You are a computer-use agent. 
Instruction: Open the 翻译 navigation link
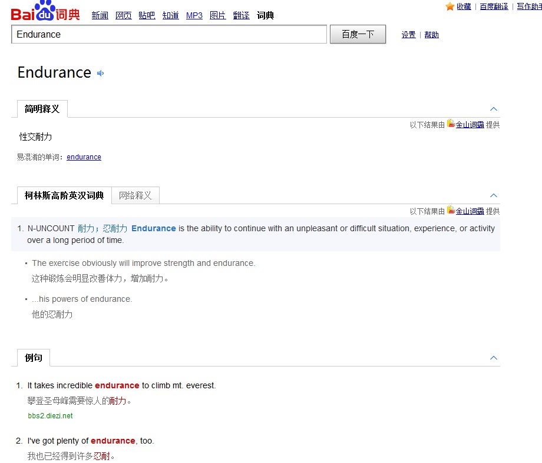pyautogui.click(x=242, y=15)
